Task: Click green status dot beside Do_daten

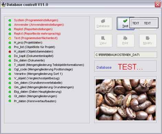Action: click(10, 61)
